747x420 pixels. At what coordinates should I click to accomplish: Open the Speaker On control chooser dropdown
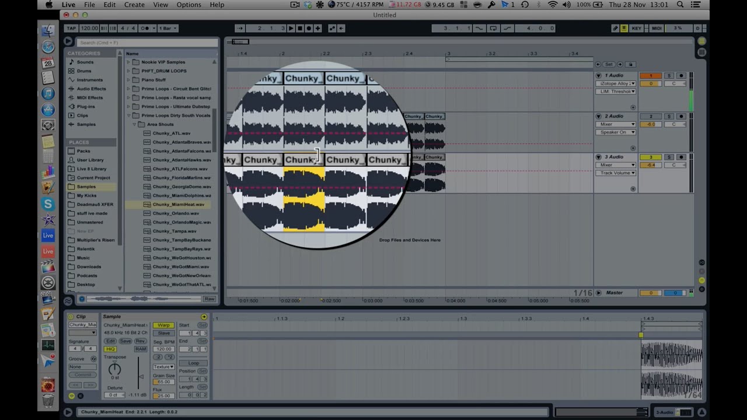(x=617, y=132)
